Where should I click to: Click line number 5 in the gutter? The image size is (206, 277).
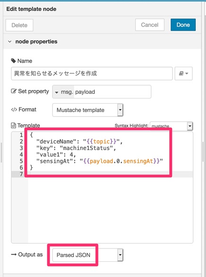tap(21, 161)
